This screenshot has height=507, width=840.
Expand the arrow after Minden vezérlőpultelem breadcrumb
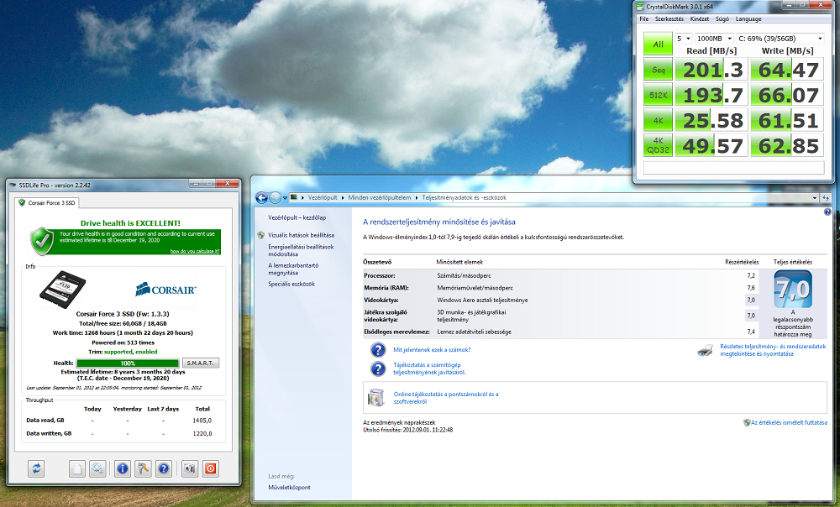417,198
